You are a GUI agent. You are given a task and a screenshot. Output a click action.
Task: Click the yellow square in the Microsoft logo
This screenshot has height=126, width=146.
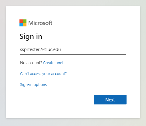coord(25,25)
